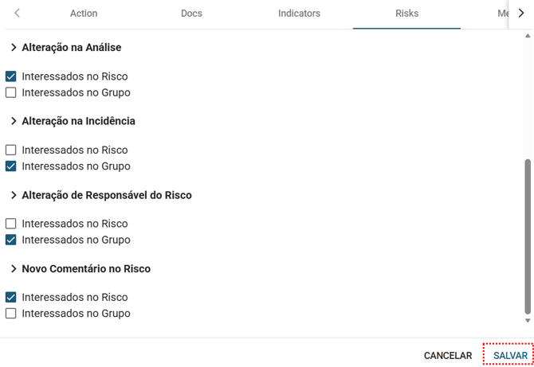Uncheck Interessados no Grupo under Alteração na Incidência
534x367 pixels.
pos(11,166)
